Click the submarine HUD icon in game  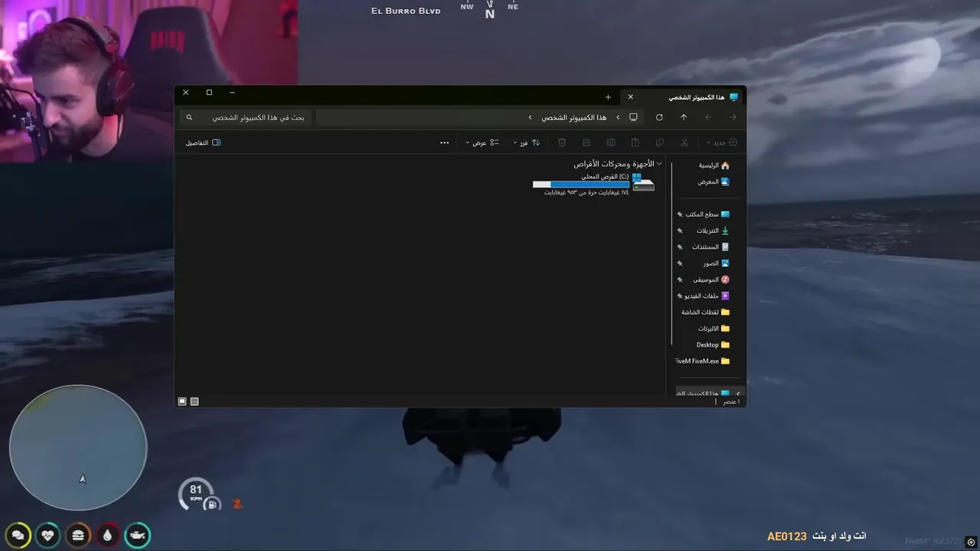click(137, 535)
